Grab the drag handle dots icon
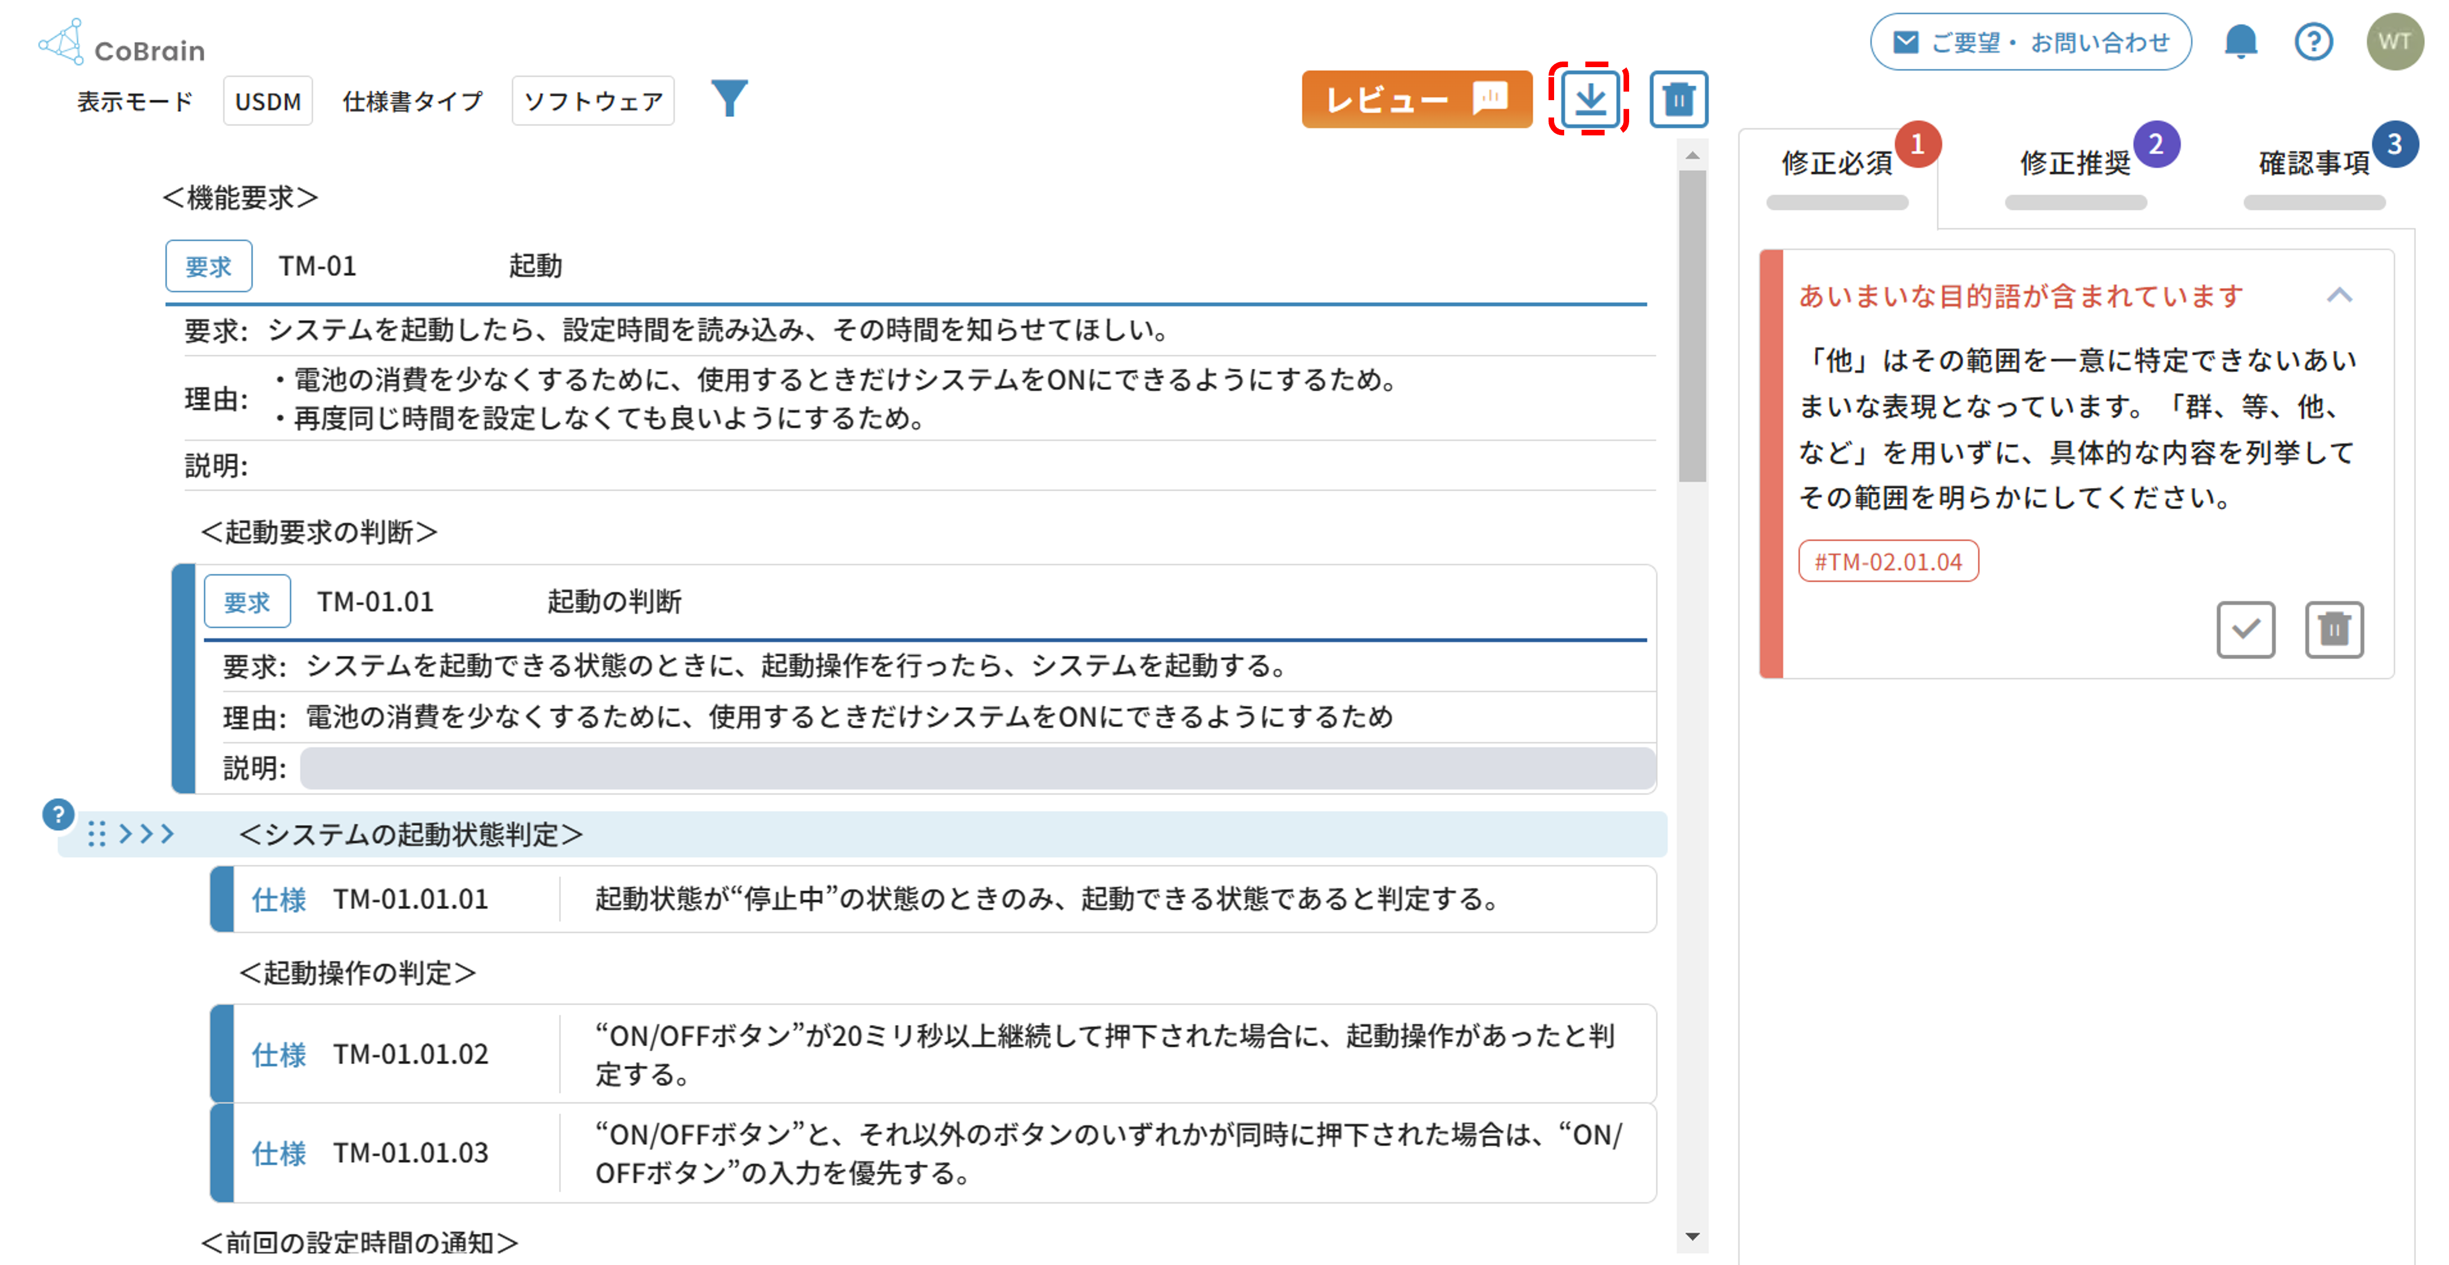This screenshot has height=1265, width=2449. point(96,834)
